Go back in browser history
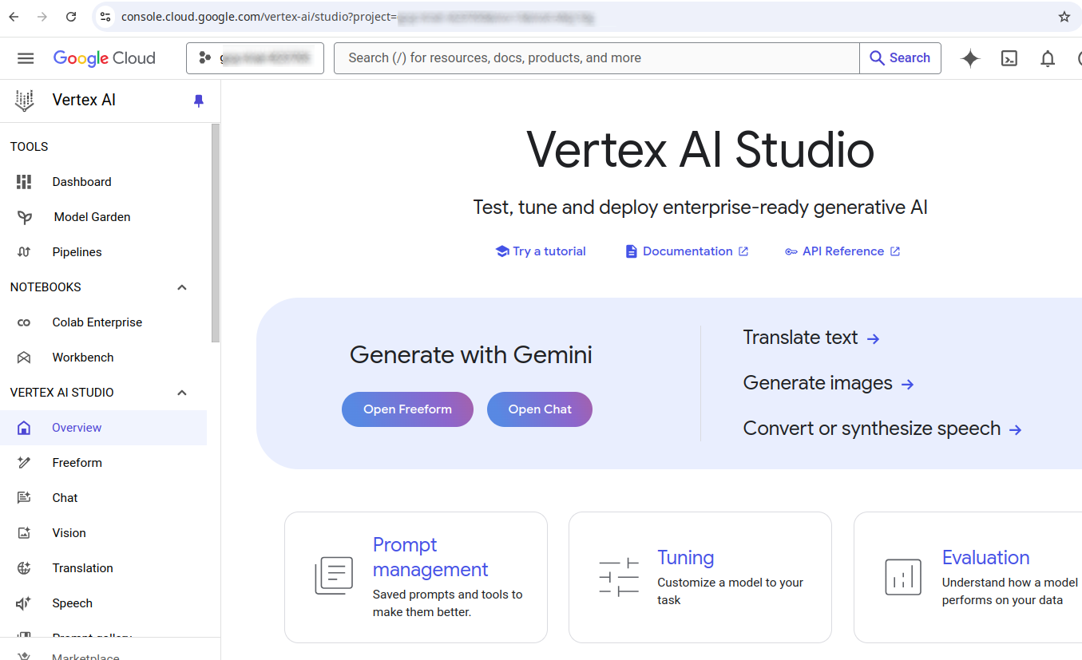 14,17
